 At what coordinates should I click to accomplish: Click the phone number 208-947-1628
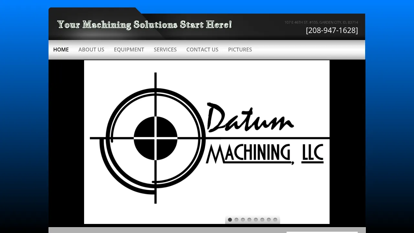pyautogui.click(x=332, y=30)
